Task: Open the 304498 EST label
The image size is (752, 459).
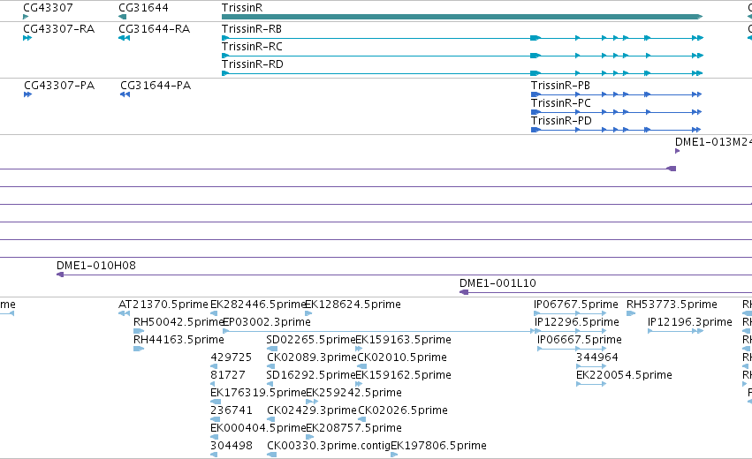Action: (x=232, y=447)
